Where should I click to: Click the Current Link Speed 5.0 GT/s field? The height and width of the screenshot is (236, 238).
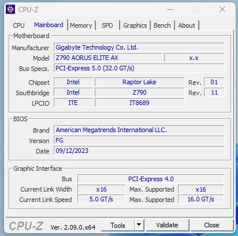[102, 199]
